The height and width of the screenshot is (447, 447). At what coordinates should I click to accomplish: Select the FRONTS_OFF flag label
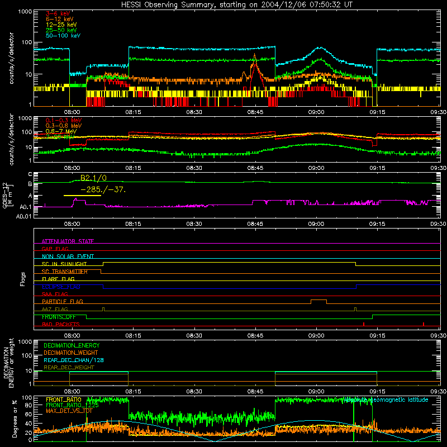click(59, 317)
